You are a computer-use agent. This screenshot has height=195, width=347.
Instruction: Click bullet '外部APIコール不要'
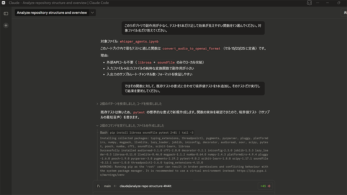tap(155, 62)
